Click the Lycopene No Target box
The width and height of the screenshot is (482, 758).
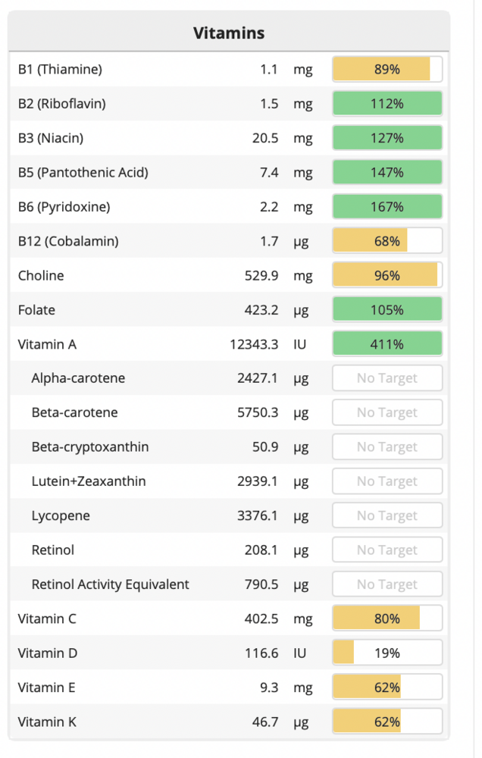pyautogui.click(x=387, y=515)
